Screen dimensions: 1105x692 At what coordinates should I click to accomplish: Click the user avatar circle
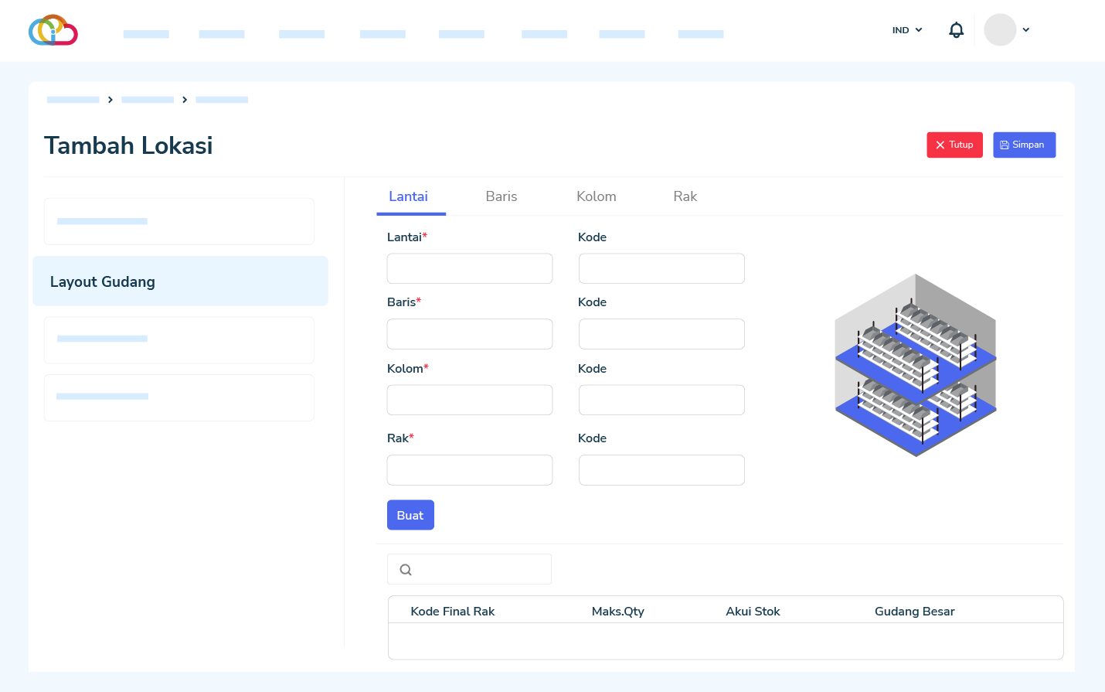[999, 30]
